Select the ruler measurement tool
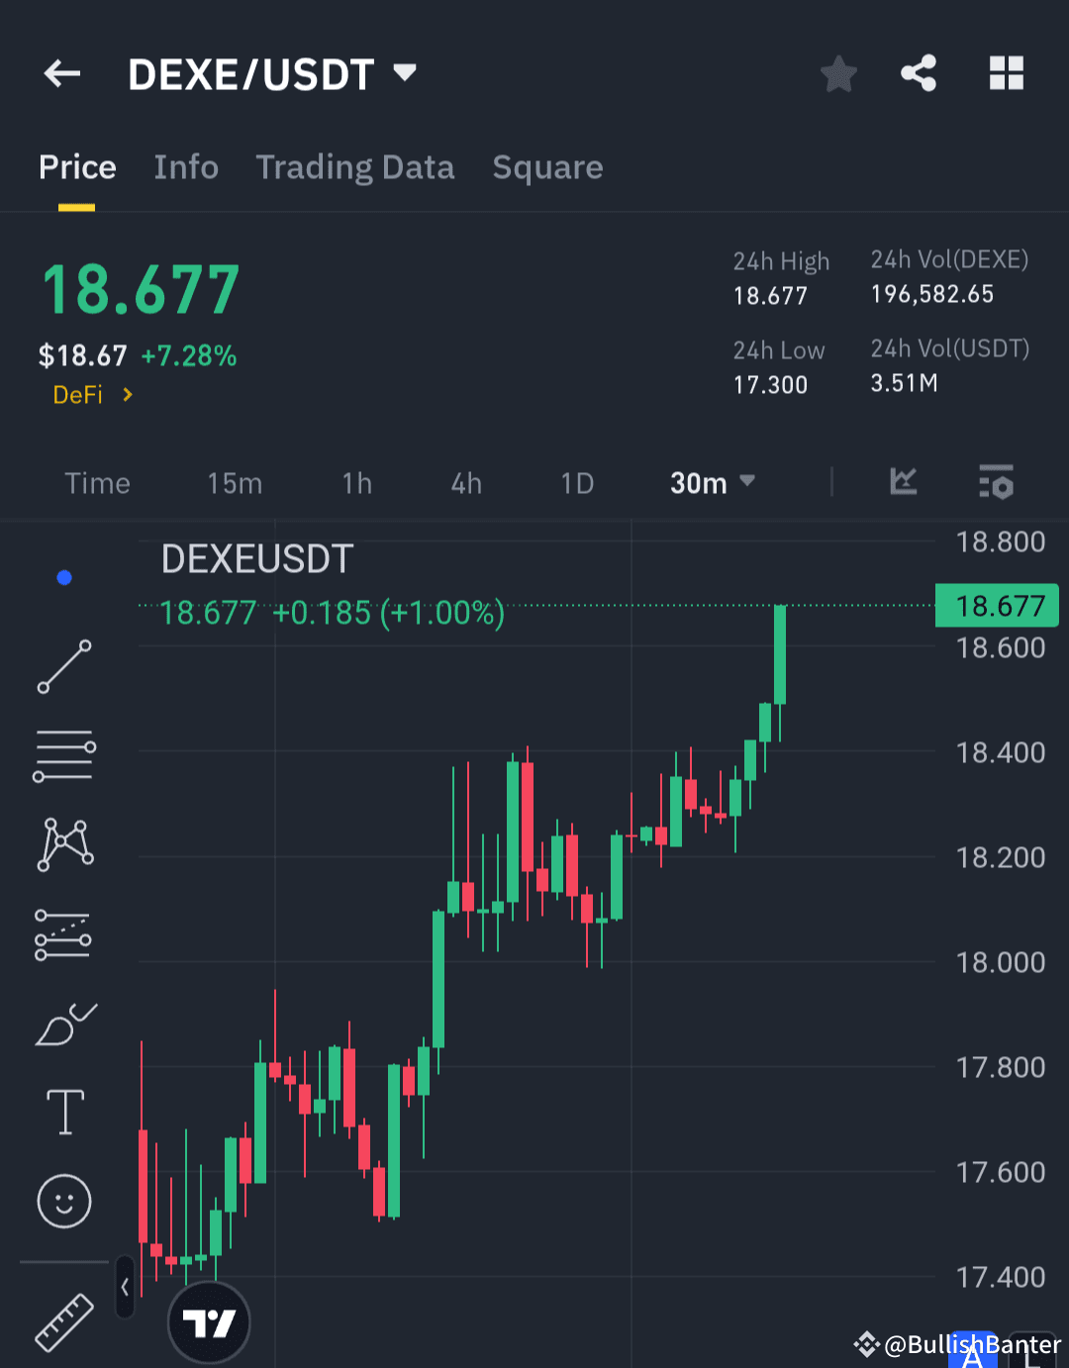Image resolution: width=1069 pixels, height=1368 pixels. click(63, 1321)
